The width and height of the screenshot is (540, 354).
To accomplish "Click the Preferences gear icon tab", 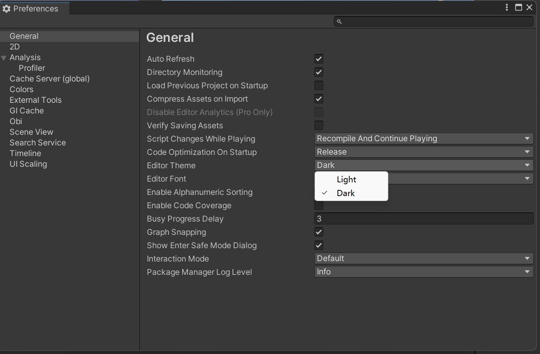I will [x=6, y=9].
